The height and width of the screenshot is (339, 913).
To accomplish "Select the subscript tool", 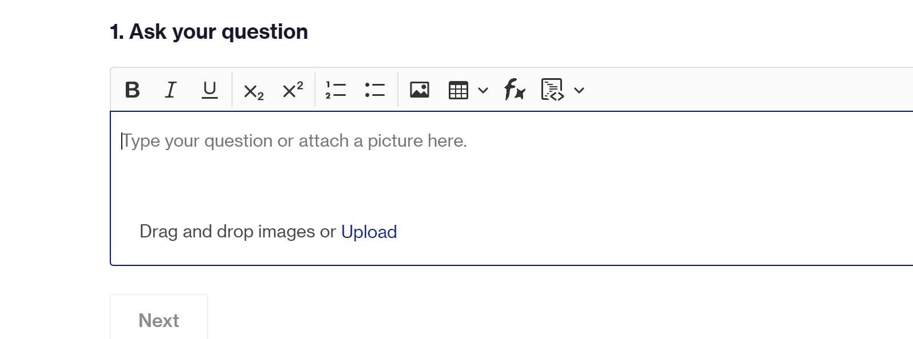I will pyautogui.click(x=253, y=90).
